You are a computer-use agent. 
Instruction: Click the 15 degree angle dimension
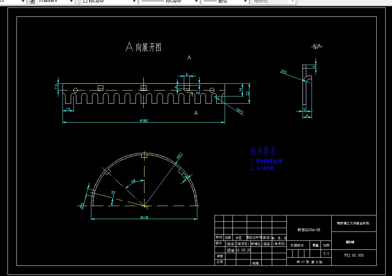(x=113, y=193)
